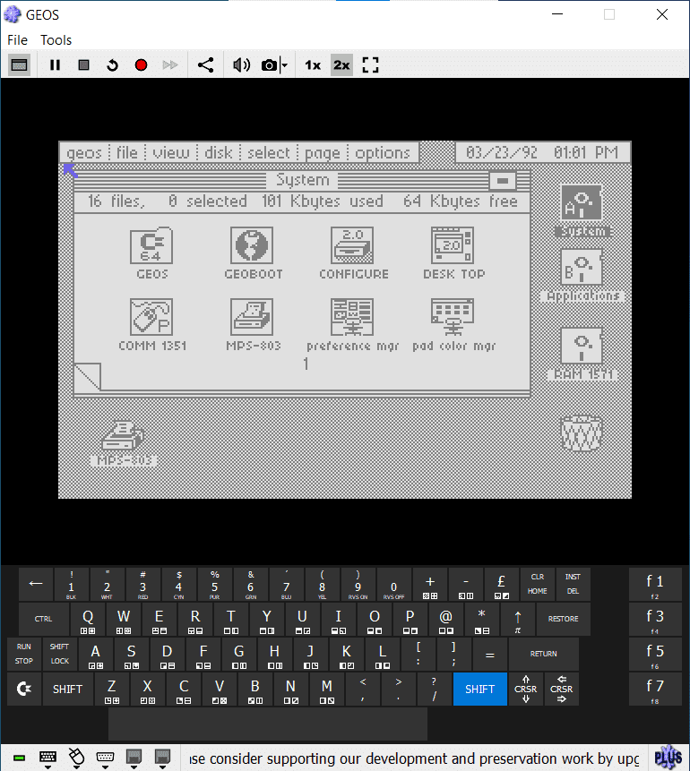The height and width of the screenshot is (771, 690).
Task: Turn the page with the dog-ear corner
Action: (88, 377)
